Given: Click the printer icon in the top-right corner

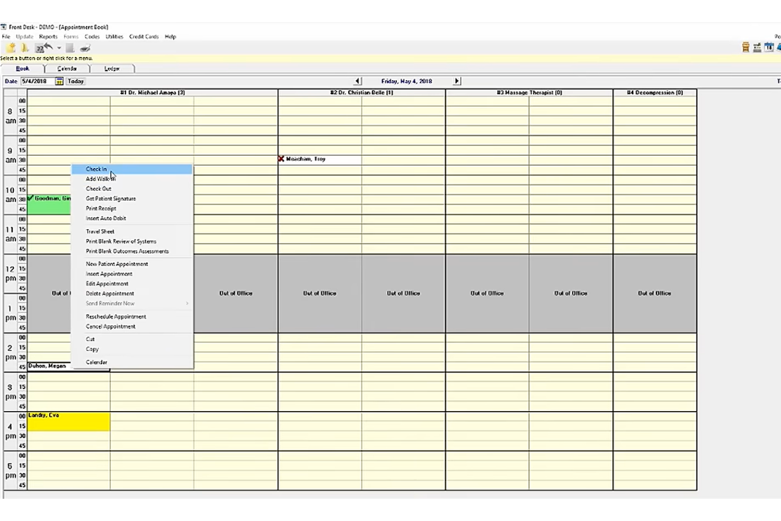Looking at the screenshot, I should click(757, 48).
